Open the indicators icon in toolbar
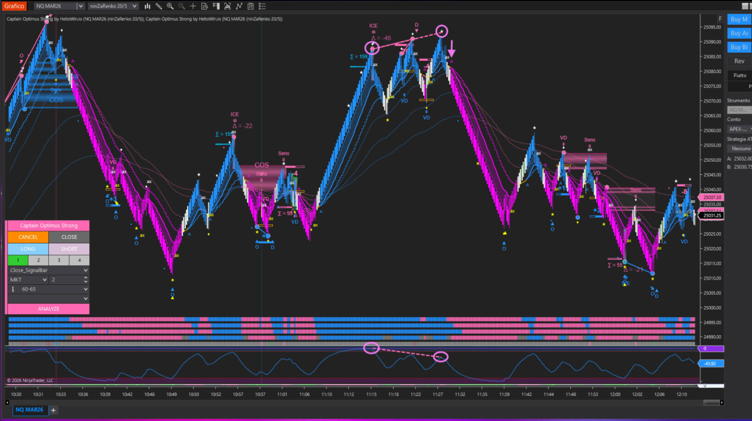The image size is (752, 421). pyautogui.click(x=239, y=6)
